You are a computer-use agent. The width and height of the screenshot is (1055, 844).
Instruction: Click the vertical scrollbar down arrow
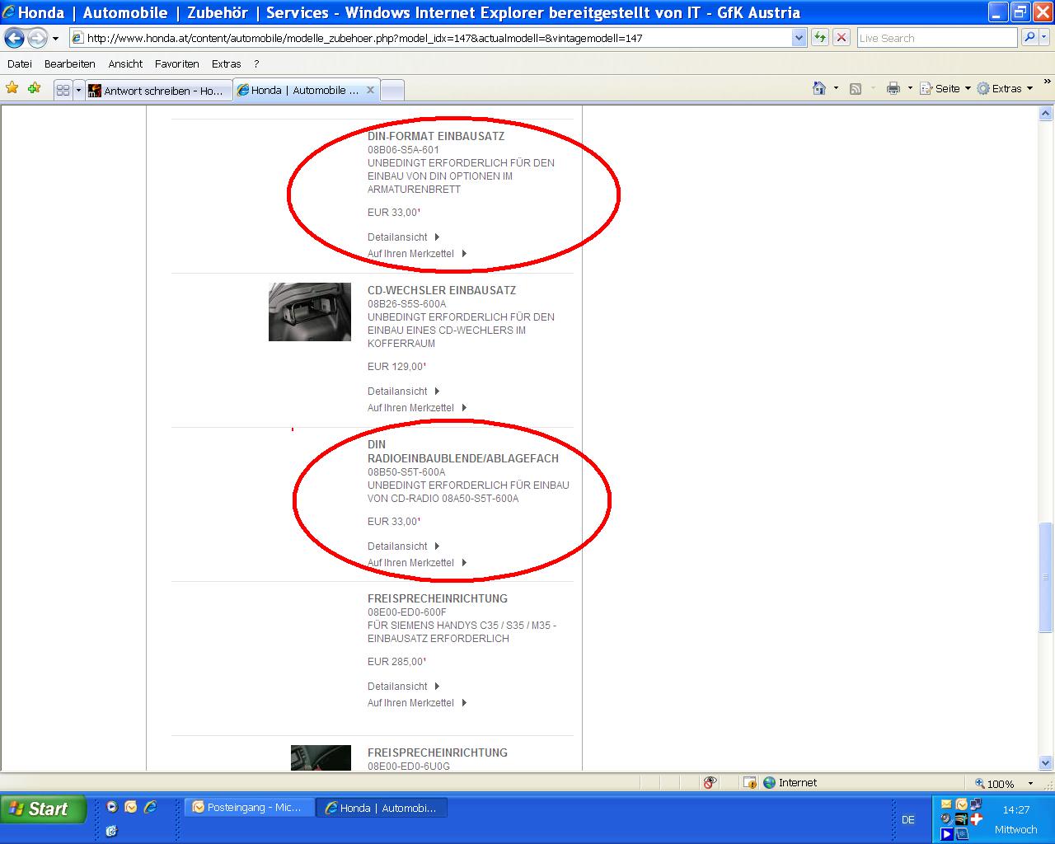click(1047, 763)
